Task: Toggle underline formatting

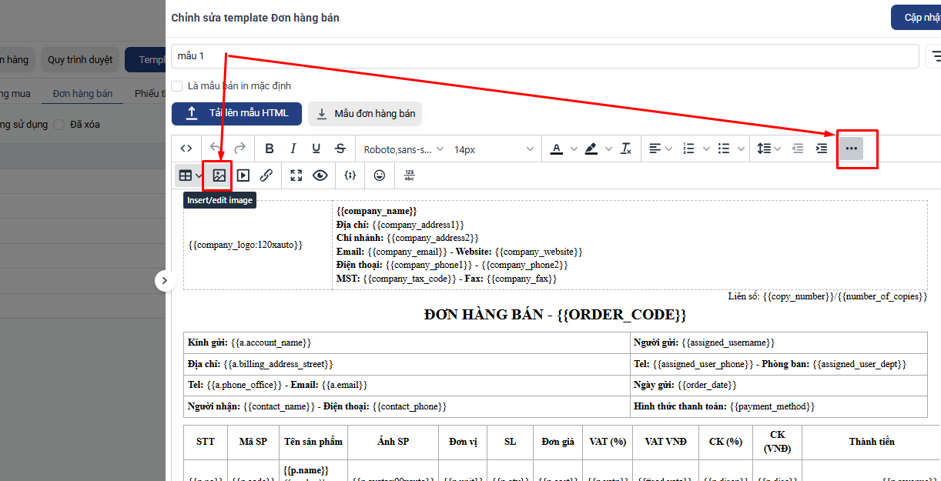Action: [x=316, y=149]
